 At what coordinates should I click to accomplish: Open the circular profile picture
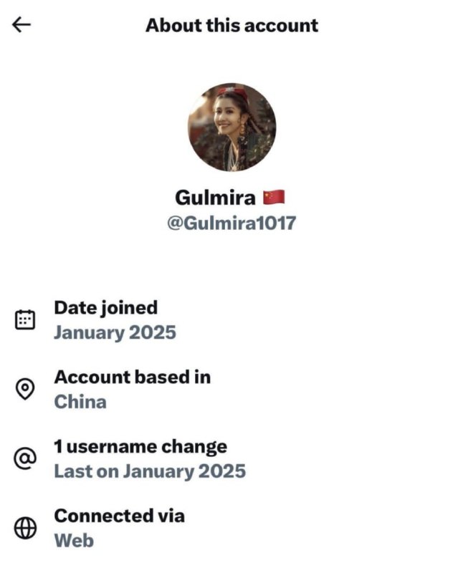232,127
